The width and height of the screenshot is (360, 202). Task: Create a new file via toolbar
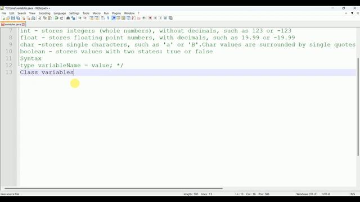3,18
